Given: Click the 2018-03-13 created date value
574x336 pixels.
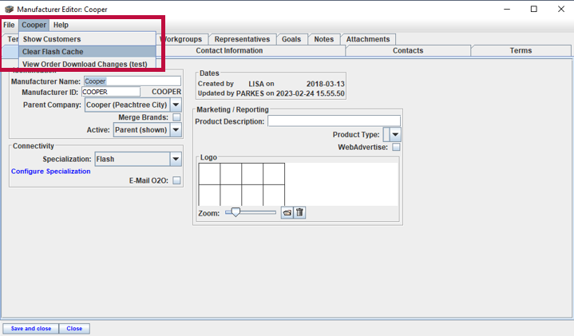Looking at the screenshot, I should [326, 84].
